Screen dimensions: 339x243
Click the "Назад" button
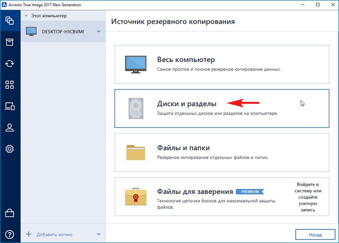(x=315, y=234)
